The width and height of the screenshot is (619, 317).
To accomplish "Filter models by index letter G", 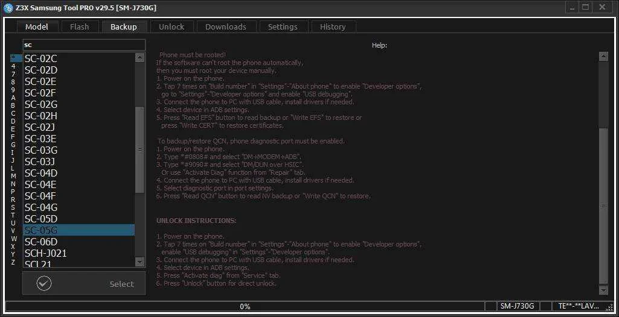I will coord(13,145).
